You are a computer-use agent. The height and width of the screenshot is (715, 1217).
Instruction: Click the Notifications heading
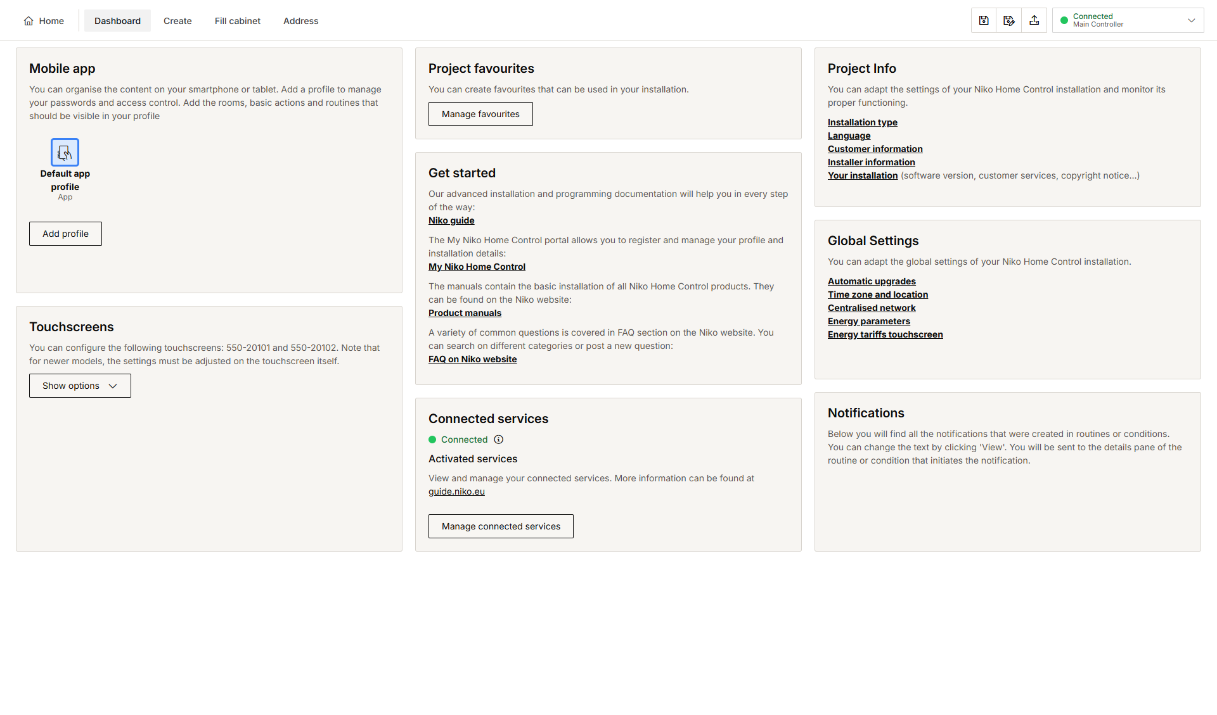click(866, 413)
